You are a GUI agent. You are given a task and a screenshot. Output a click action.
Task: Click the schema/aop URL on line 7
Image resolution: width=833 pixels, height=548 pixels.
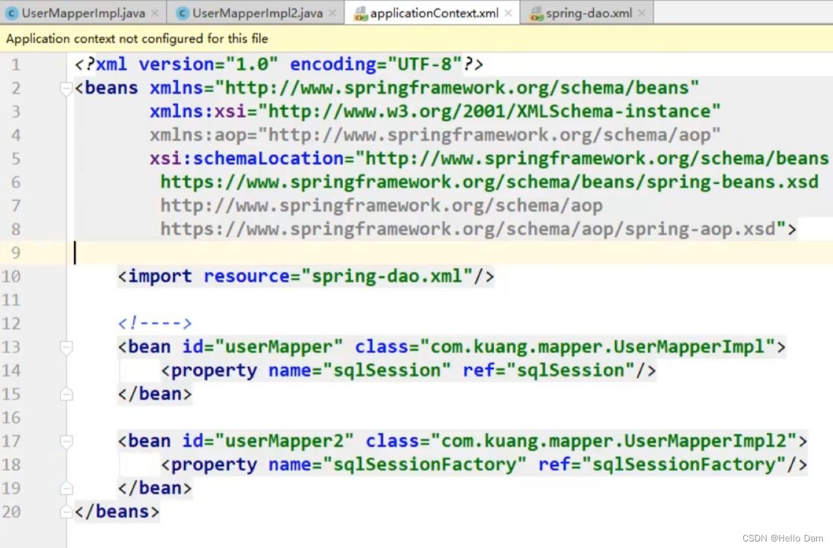point(381,206)
